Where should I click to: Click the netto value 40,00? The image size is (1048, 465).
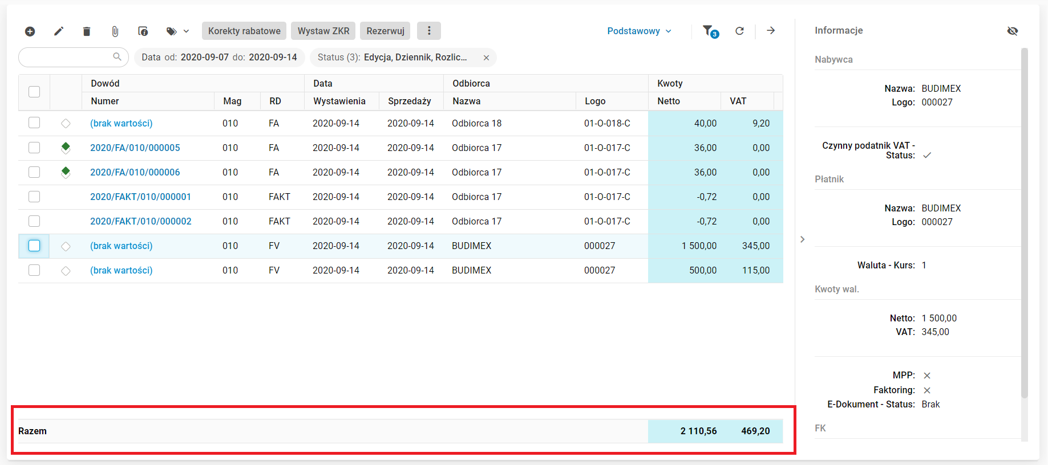pyautogui.click(x=706, y=123)
